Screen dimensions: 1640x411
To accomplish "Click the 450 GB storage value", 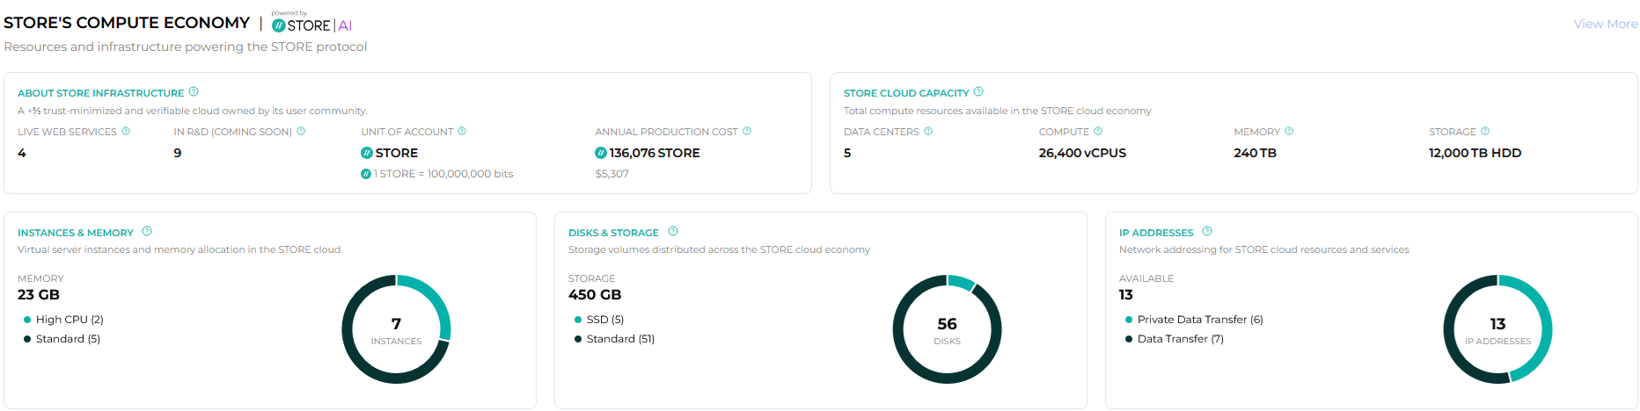I will [x=595, y=295].
